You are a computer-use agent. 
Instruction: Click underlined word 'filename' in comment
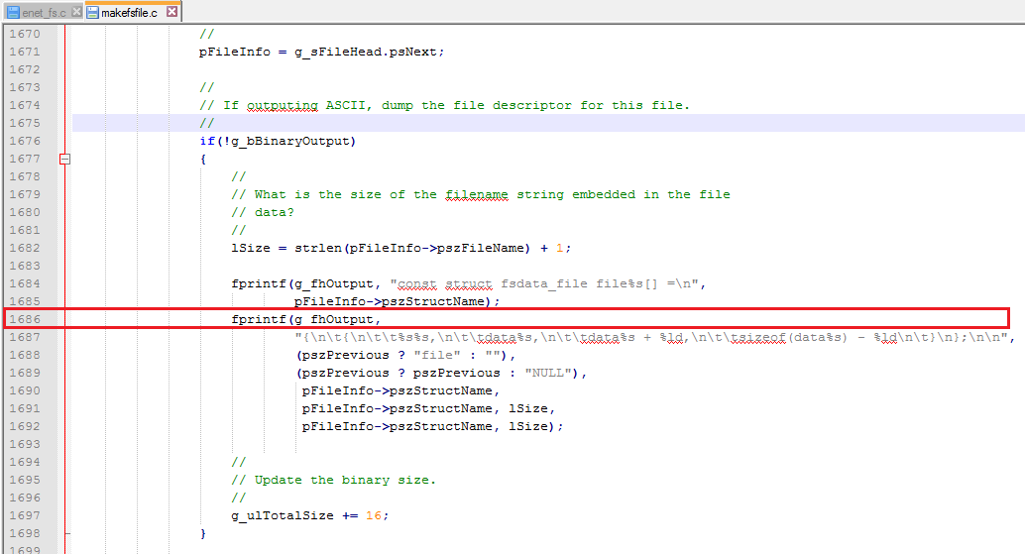[477, 194]
